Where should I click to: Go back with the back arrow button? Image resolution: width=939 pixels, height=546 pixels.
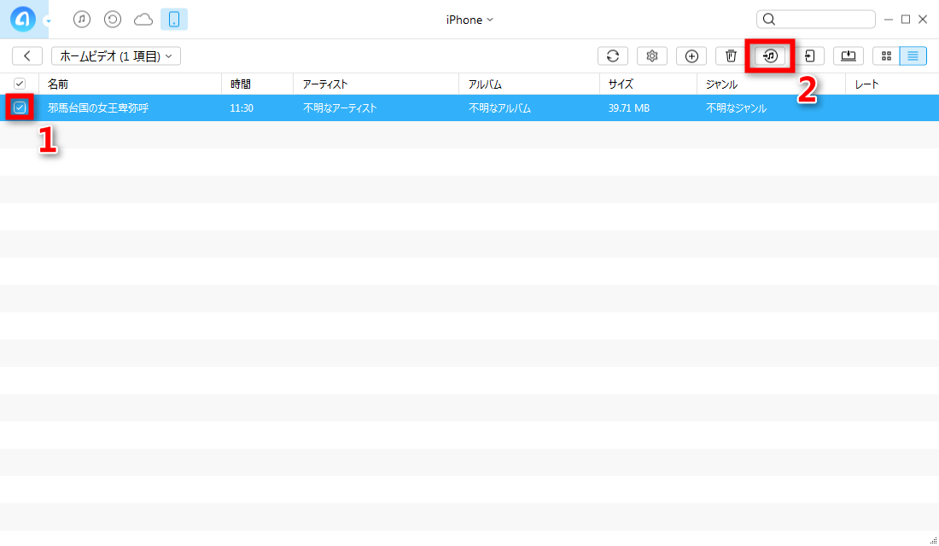pos(27,55)
